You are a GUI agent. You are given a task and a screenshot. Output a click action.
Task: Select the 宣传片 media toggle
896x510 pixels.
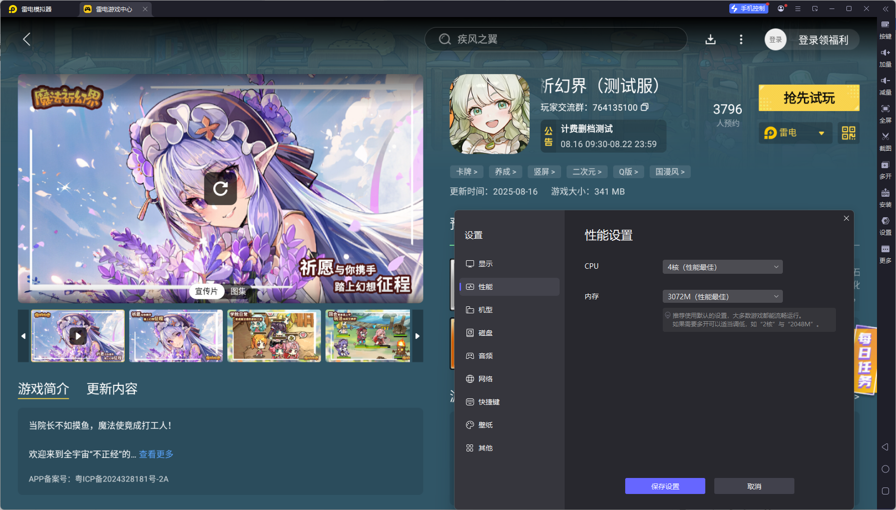click(206, 291)
